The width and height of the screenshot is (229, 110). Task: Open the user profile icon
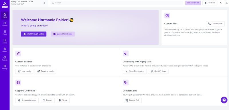[226, 3]
